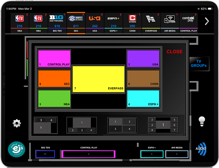Image resolution: width=219 pixels, height=168 pixels.
Task: Show more sources with the right chevron
Action: coord(207,21)
